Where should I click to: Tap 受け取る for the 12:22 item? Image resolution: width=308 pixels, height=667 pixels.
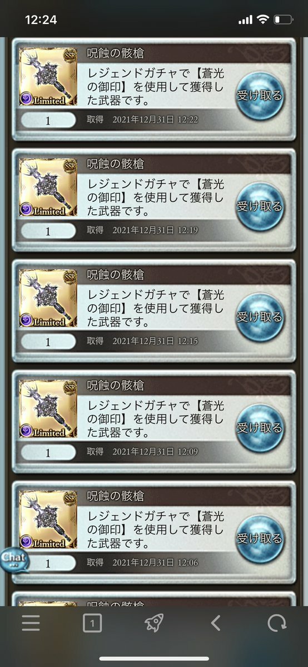tap(260, 96)
